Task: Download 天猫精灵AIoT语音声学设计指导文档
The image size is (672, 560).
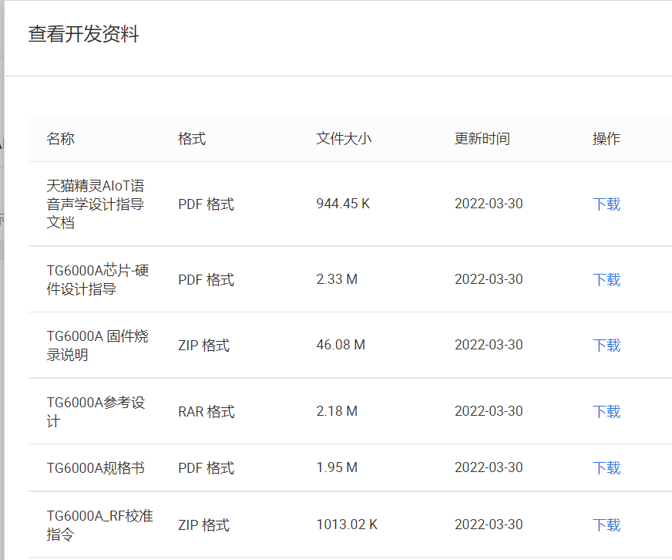Action: (606, 204)
